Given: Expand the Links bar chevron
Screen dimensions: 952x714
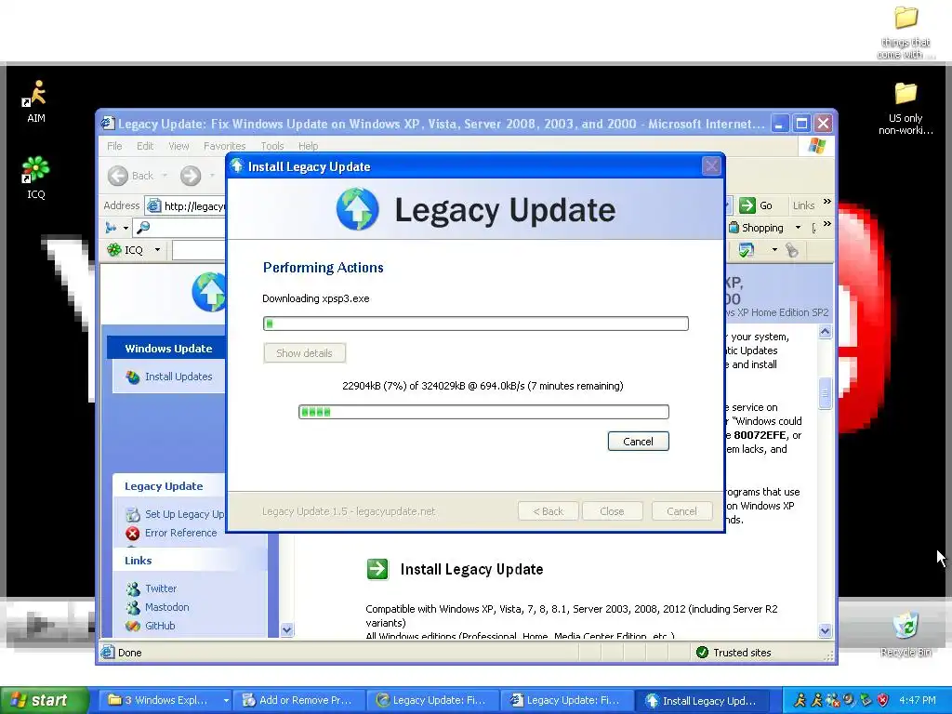Looking at the screenshot, I should 826,202.
